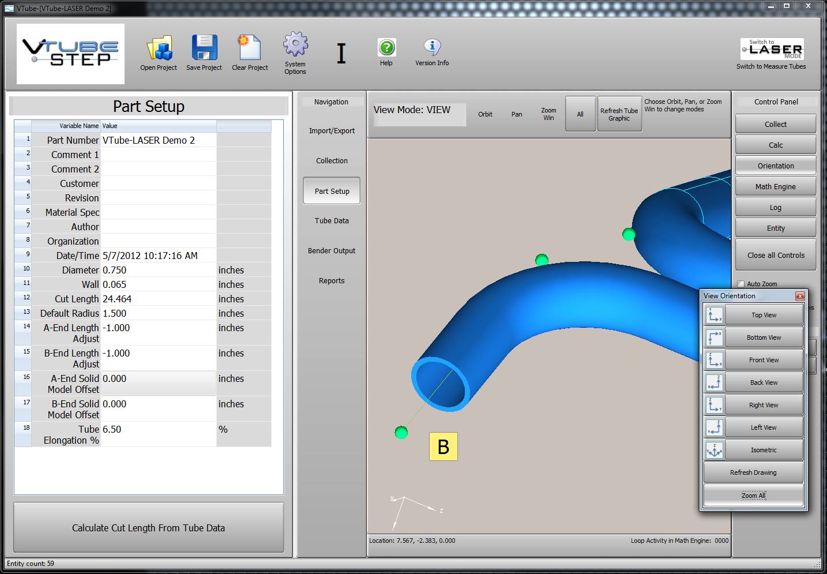
Task: Open Version Info icon
Action: pyautogui.click(x=432, y=47)
